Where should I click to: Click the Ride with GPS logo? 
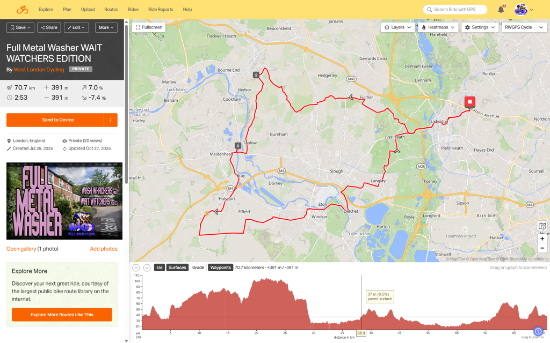point(22,10)
